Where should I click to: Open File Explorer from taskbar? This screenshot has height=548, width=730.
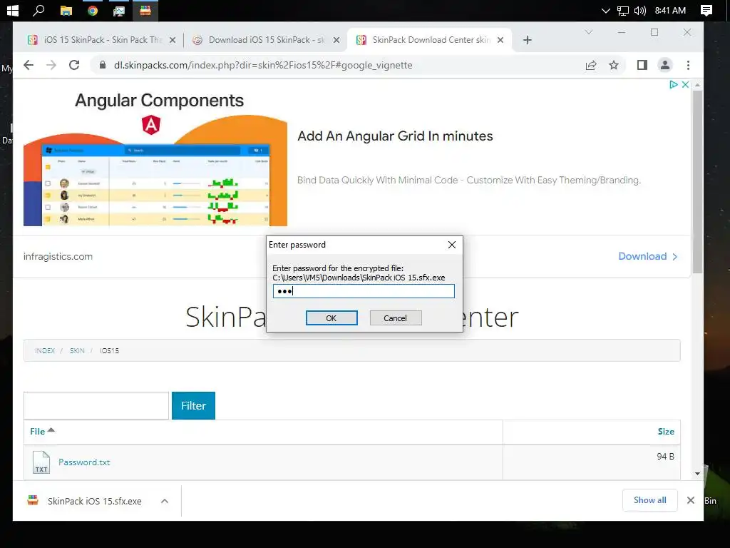coord(66,11)
